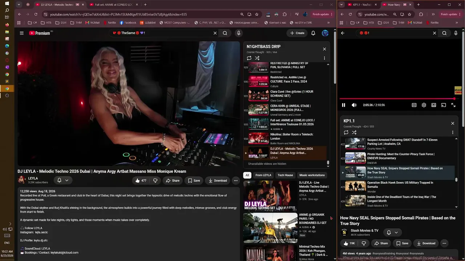Image resolution: width=465 pixels, height=261 pixels.
Task: Open extensions puzzle icon in left browser
Action: 284,14
